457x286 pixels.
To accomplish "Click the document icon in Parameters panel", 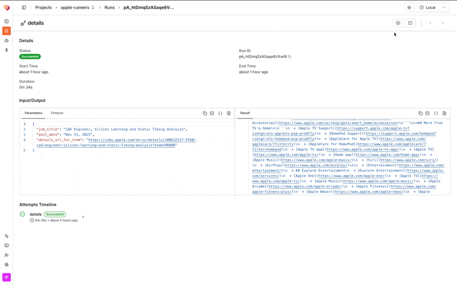I will (x=229, y=113).
